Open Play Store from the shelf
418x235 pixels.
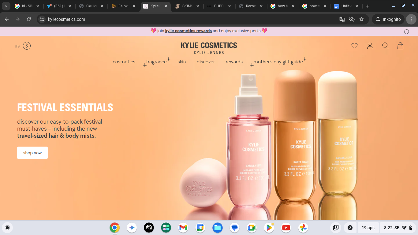pyautogui.click(x=269, y=228)
